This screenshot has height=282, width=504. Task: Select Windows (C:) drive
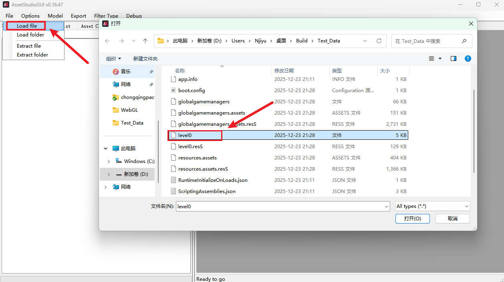tap(139, 161)
